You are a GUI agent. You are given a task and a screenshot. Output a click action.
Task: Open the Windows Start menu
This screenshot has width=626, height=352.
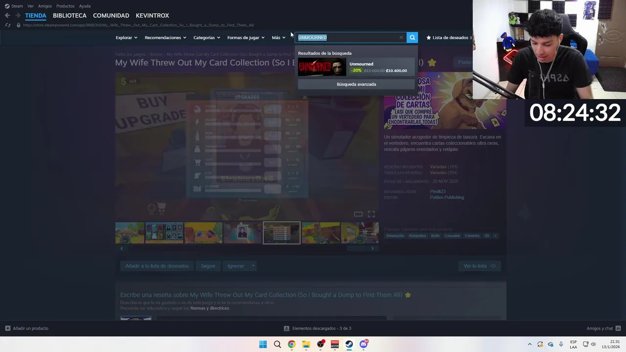(x=263, y=344)
